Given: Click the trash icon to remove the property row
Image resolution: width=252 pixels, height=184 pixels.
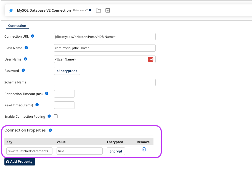Looking at the screenshot, I should tap(144, 149).
